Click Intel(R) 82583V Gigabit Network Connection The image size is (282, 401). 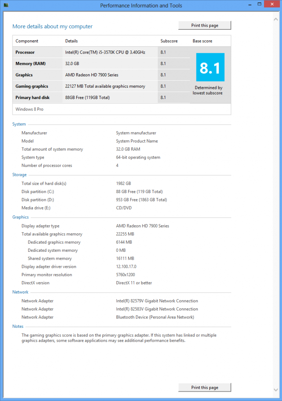coord(157,309)
